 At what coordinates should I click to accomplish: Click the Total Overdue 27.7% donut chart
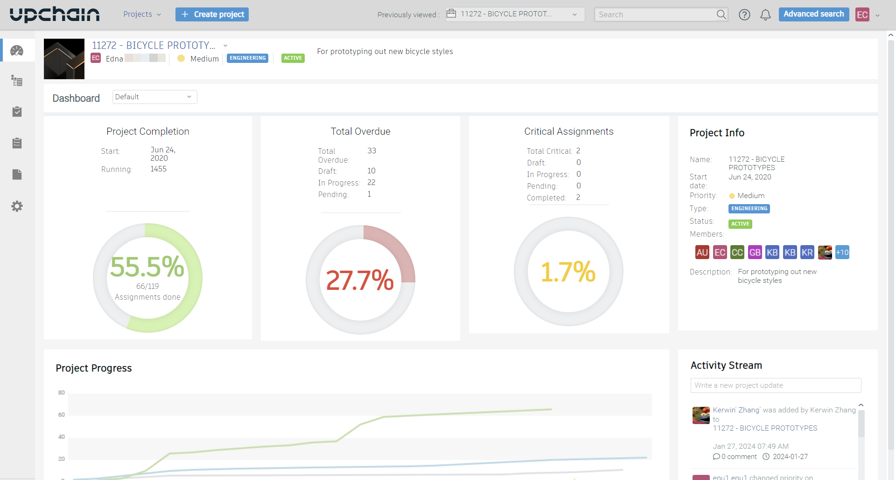point(360,280)
